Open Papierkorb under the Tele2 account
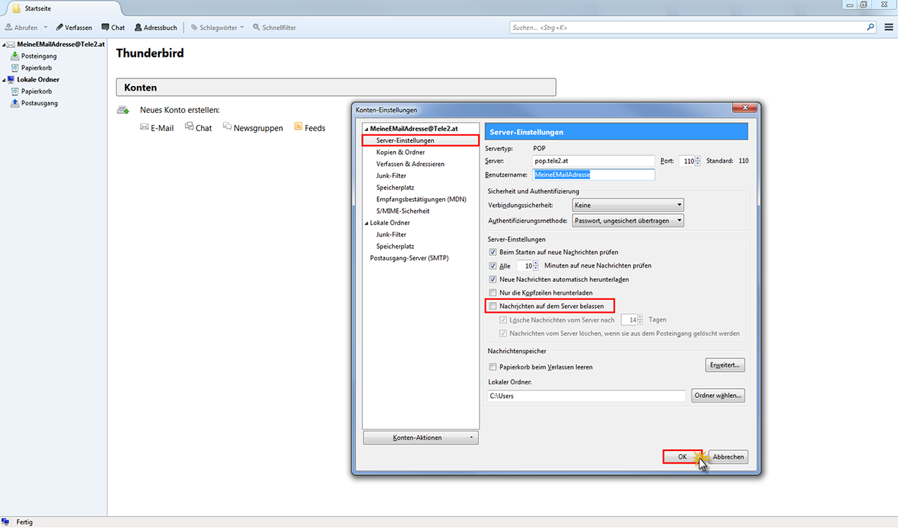 point(37,67)
